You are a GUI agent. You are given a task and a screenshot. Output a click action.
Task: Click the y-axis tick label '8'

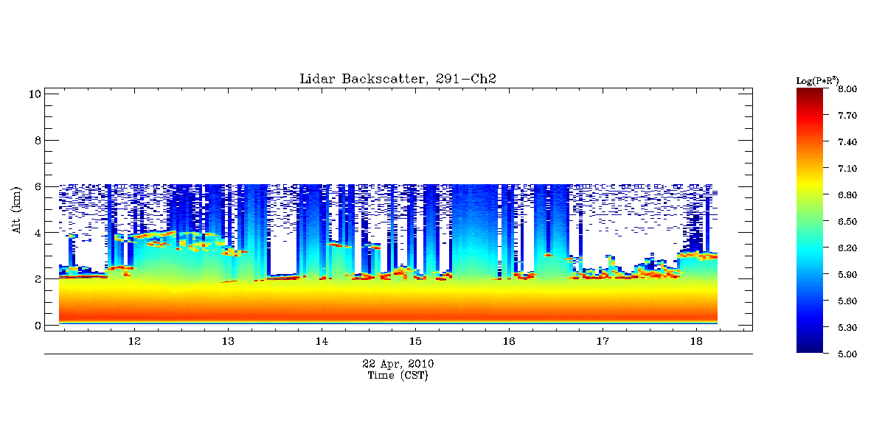(x=36, y=140)
